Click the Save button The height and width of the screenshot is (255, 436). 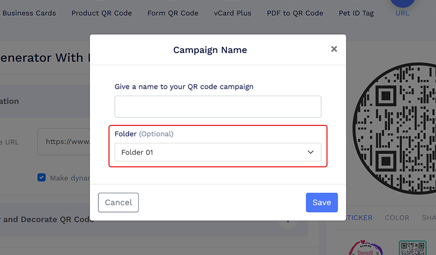322,202
